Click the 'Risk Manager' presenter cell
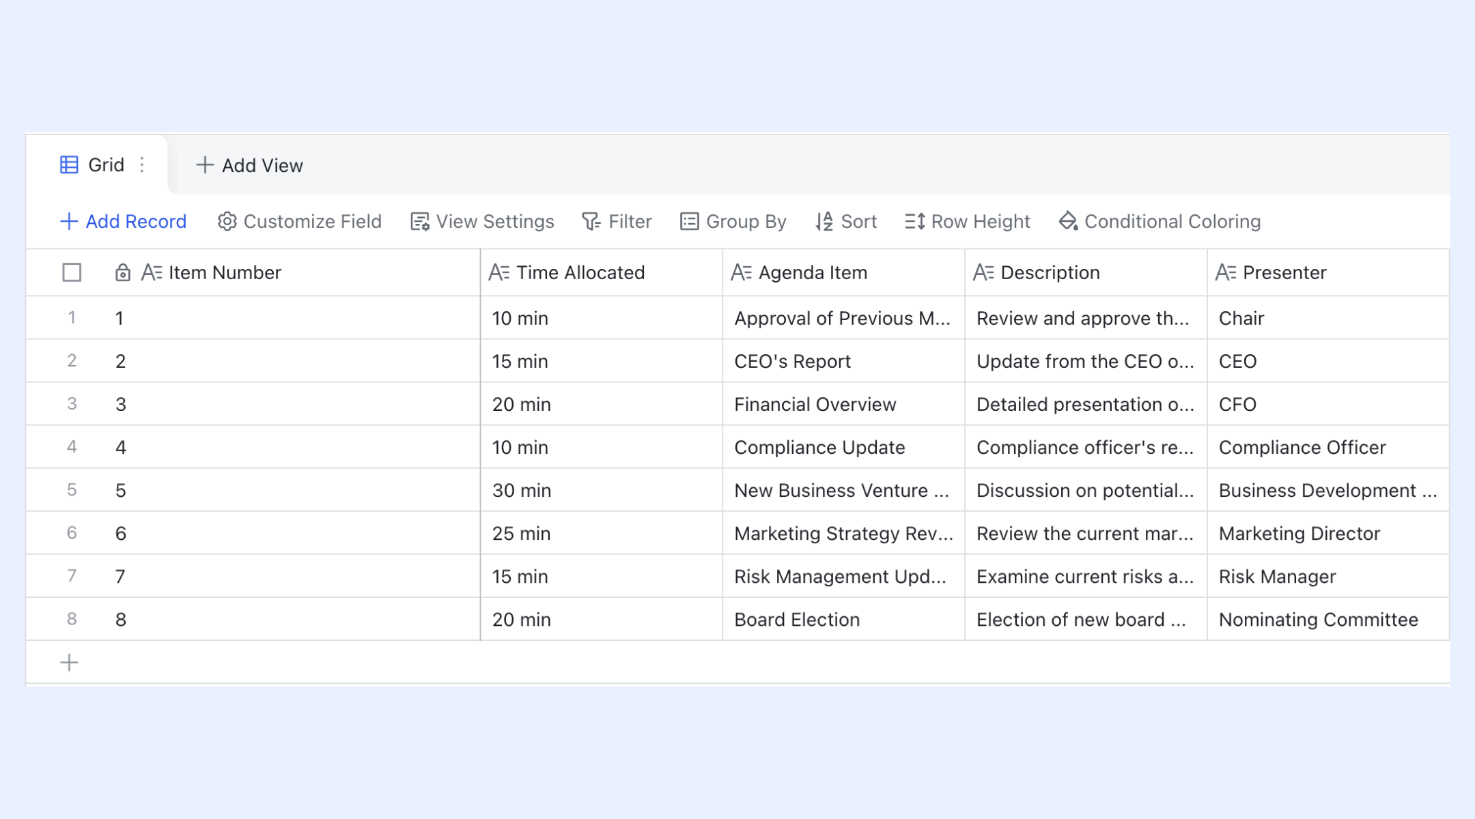The image size is (1475, 819). coord(1328,576)
